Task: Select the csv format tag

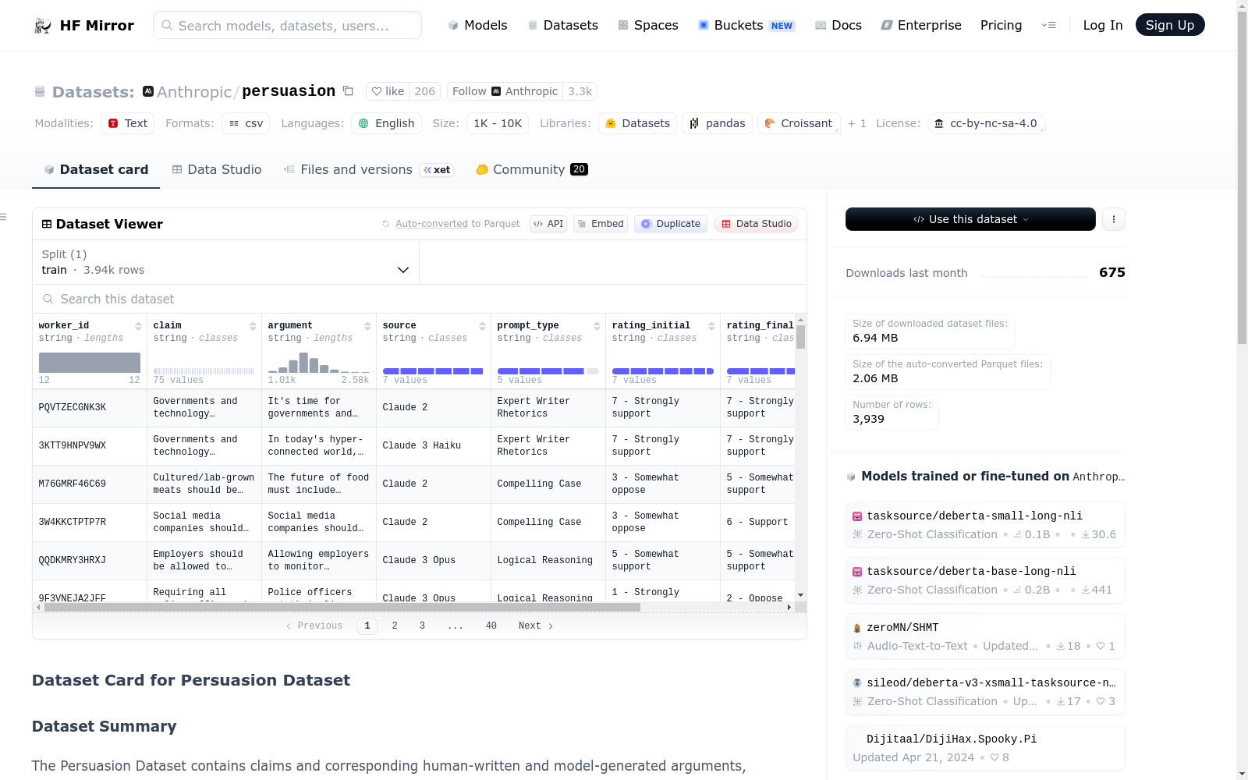Action: click(246, 123)
